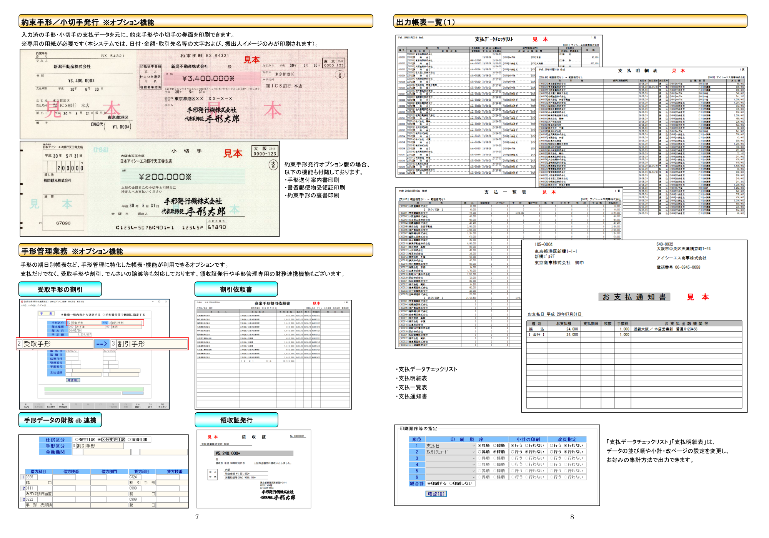
Task: Click the enlarged 受取手形 field
Action: pyautogui.click(x=58, y=344)
